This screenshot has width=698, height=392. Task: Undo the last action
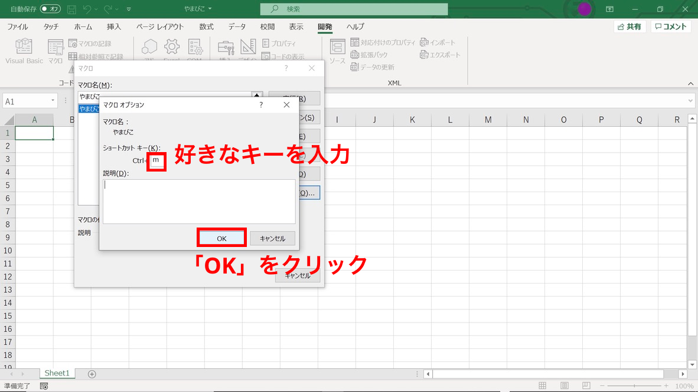tap(87, 9)
